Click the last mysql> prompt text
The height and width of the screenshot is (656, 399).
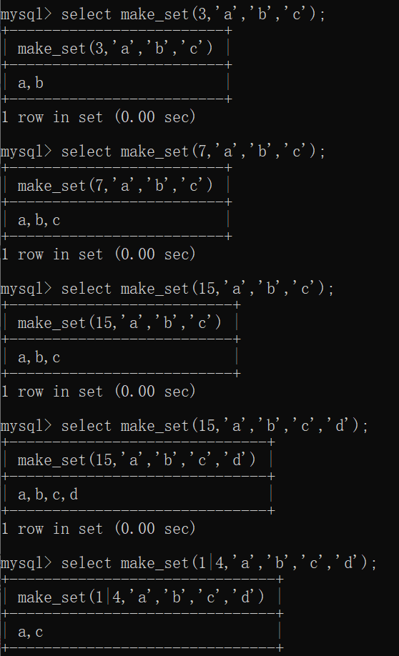click(x=26, y=563)
